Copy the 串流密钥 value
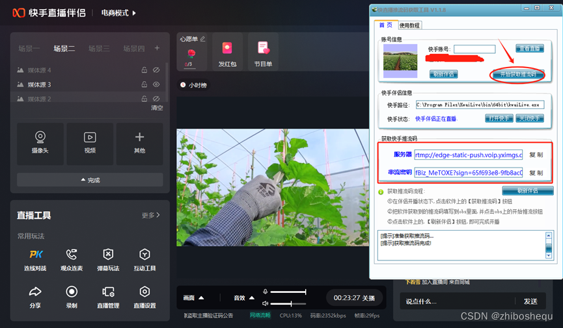563x328 pixels. [536, 173]
